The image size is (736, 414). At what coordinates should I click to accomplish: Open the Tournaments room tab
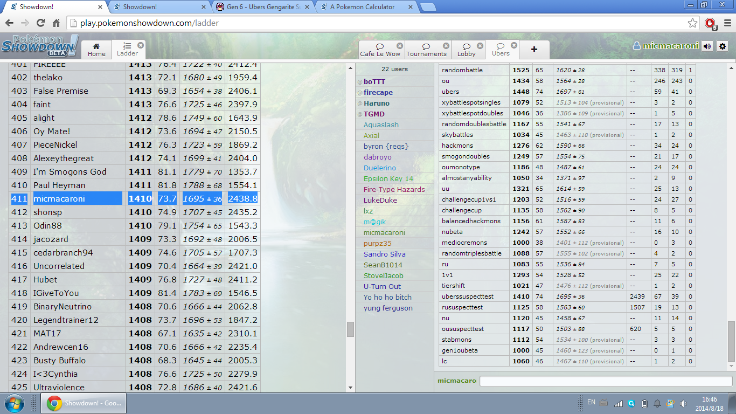pos(427,50)
